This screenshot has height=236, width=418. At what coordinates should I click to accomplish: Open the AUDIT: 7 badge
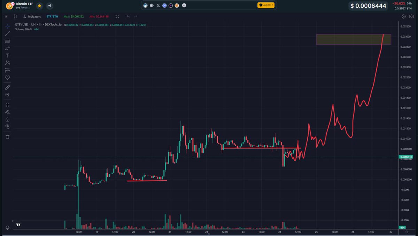[266, 5]
